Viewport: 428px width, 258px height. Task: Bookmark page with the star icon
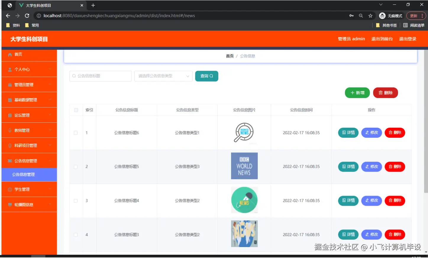370,16
